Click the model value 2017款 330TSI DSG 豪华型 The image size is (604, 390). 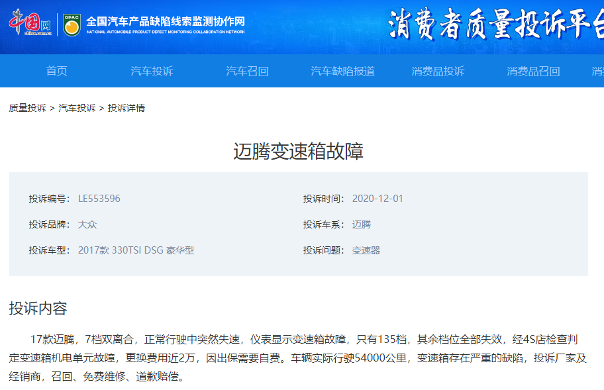click(136, 250)
